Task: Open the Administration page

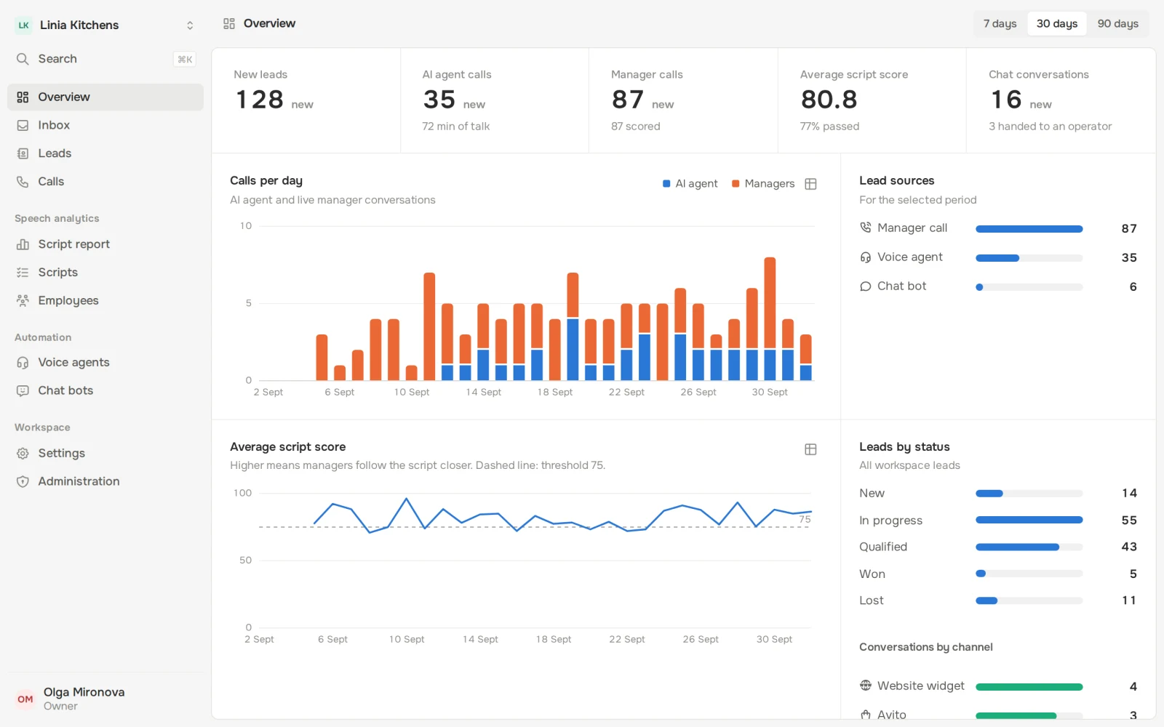Action: click(x=105, y=481)
